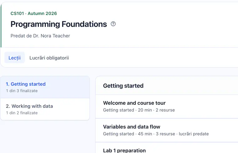Open the Lucrări obligatorii tab

tap(49, 58)
